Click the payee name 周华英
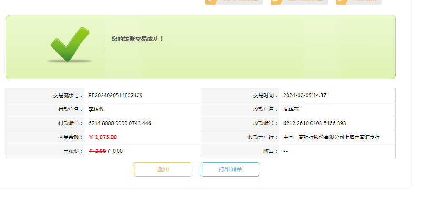432x201 pixels. pyautogui.click(x=291, y=109)
